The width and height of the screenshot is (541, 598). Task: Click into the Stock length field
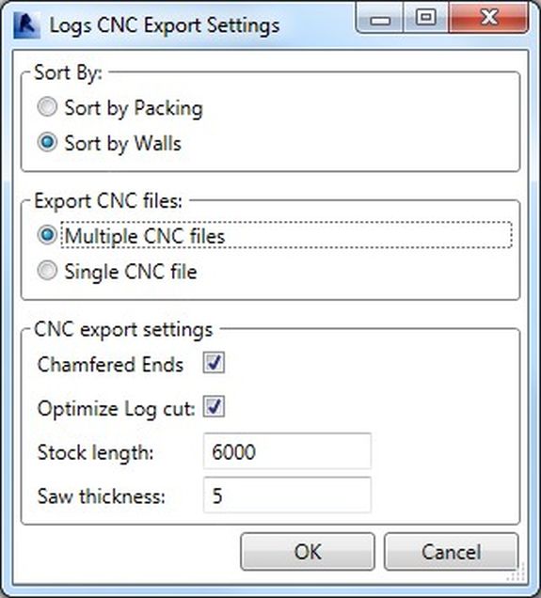[x=287, y=451]
